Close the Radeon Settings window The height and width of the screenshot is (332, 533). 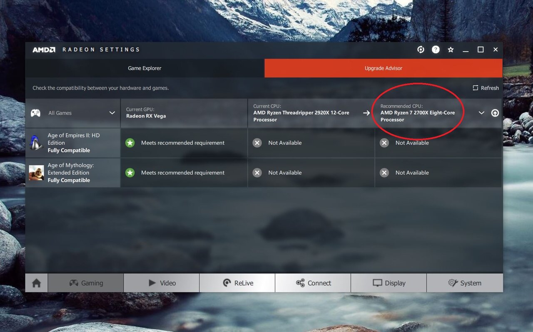(x=496, y=50)
